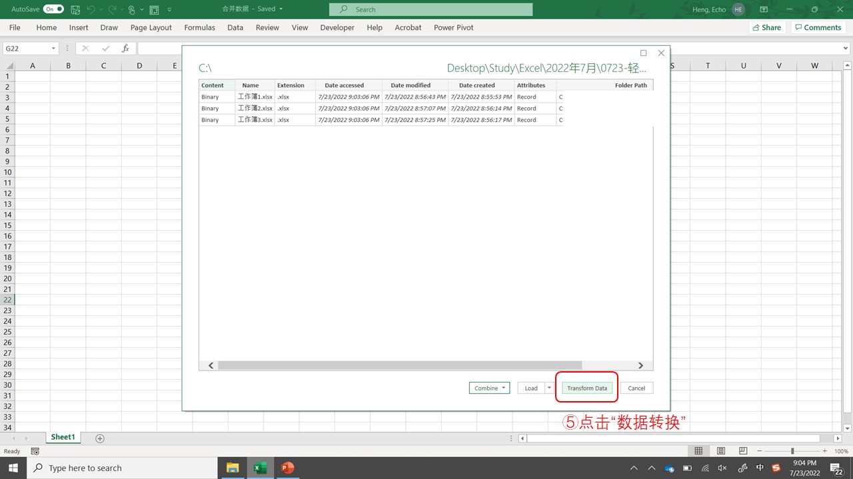The width and height of the screenshot is (853, 479).
Task: Click the 100% zoom level
Action: tap(841, 451)
